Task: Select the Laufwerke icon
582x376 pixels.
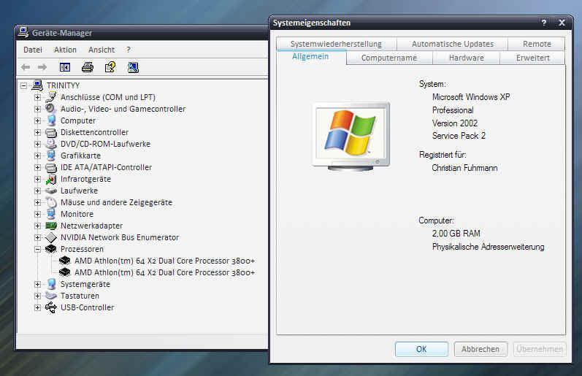Action: click(51, 191)
